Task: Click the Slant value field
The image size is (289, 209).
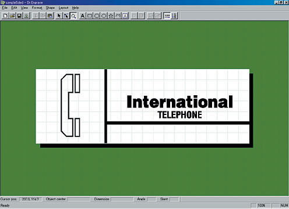Action: pos(174,199)
